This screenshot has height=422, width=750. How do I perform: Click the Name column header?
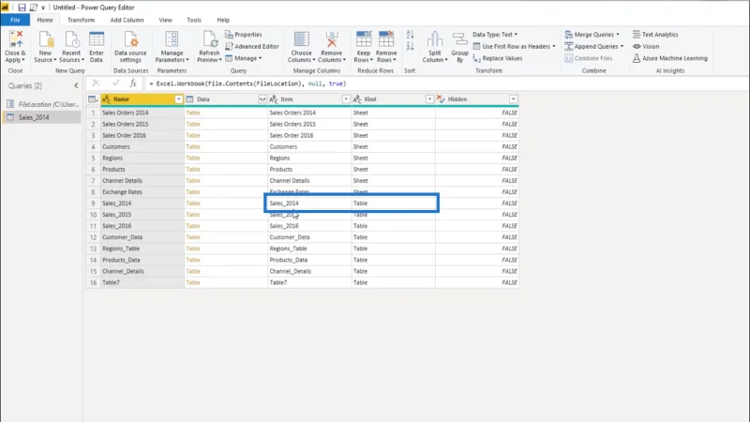tap(142, 99)
